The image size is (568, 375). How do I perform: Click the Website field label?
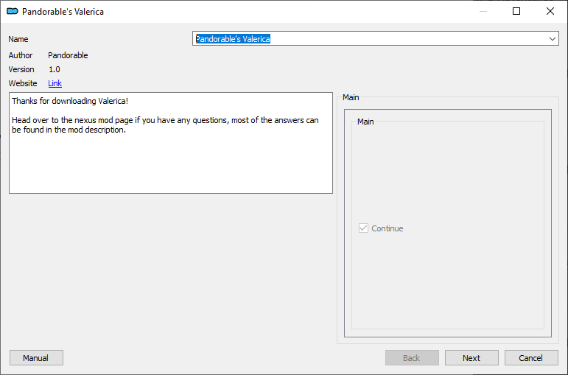23,83
